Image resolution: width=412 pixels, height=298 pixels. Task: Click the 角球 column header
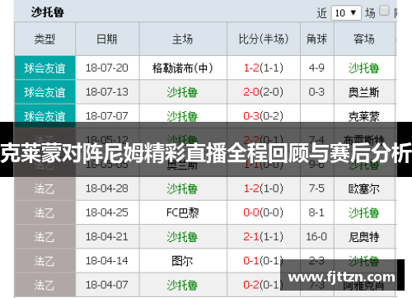317,39
